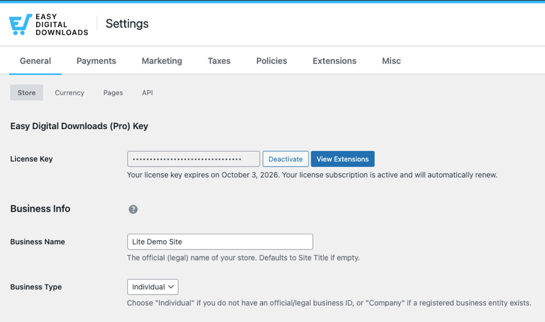Image resolution: width=545 pixels, height=322 pixels.
Task: Click the Business Name label
Action: click(x=37, y=241)
